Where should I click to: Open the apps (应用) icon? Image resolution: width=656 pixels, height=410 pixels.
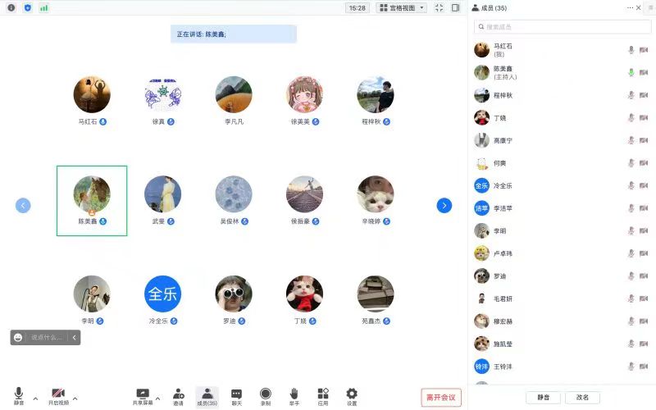tap(323, 394)
